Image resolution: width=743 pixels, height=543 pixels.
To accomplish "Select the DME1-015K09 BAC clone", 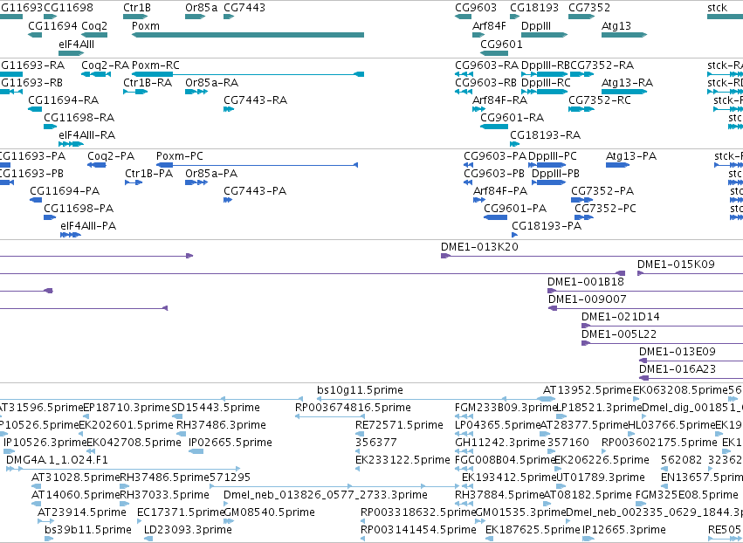I will (691, 273).
